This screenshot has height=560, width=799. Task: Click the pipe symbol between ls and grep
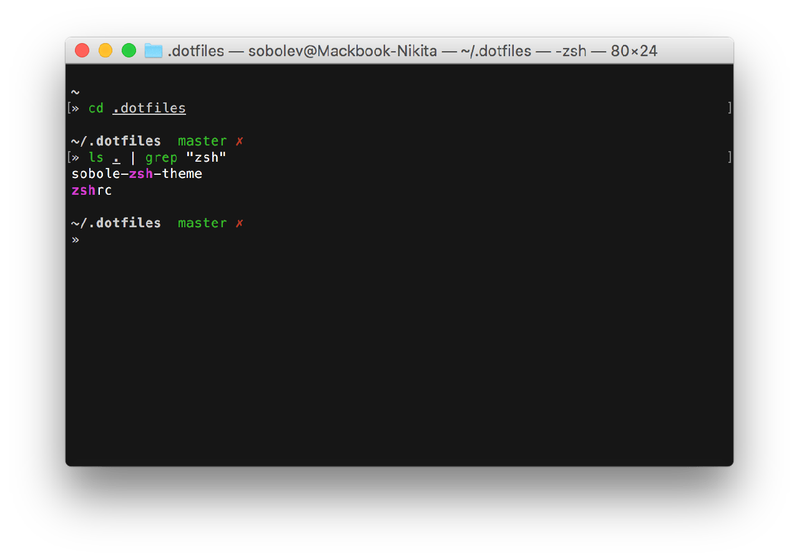(132, 158)
